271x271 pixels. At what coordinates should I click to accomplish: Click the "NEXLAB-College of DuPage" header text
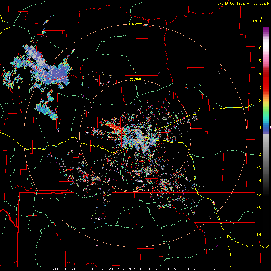241,3
